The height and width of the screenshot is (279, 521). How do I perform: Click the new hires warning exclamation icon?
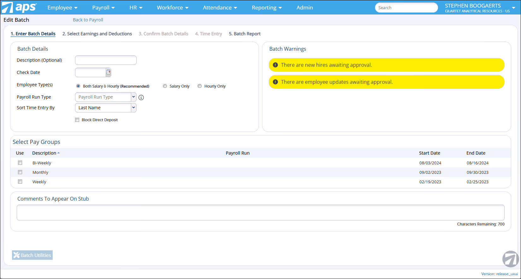pyautogui.click(x=275, y=65)
